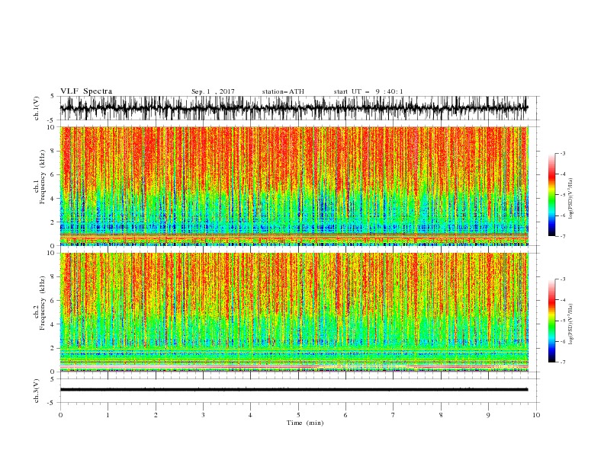
Task: Click time axis tick label "4"
Action: click(250, 415)
